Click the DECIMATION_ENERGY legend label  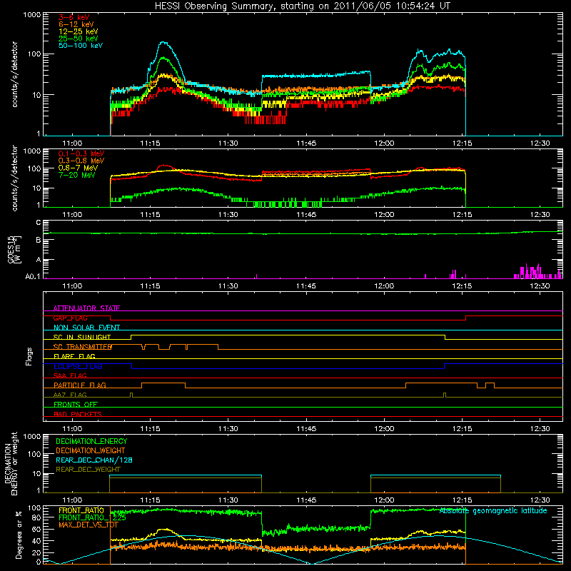coord(91,441)
